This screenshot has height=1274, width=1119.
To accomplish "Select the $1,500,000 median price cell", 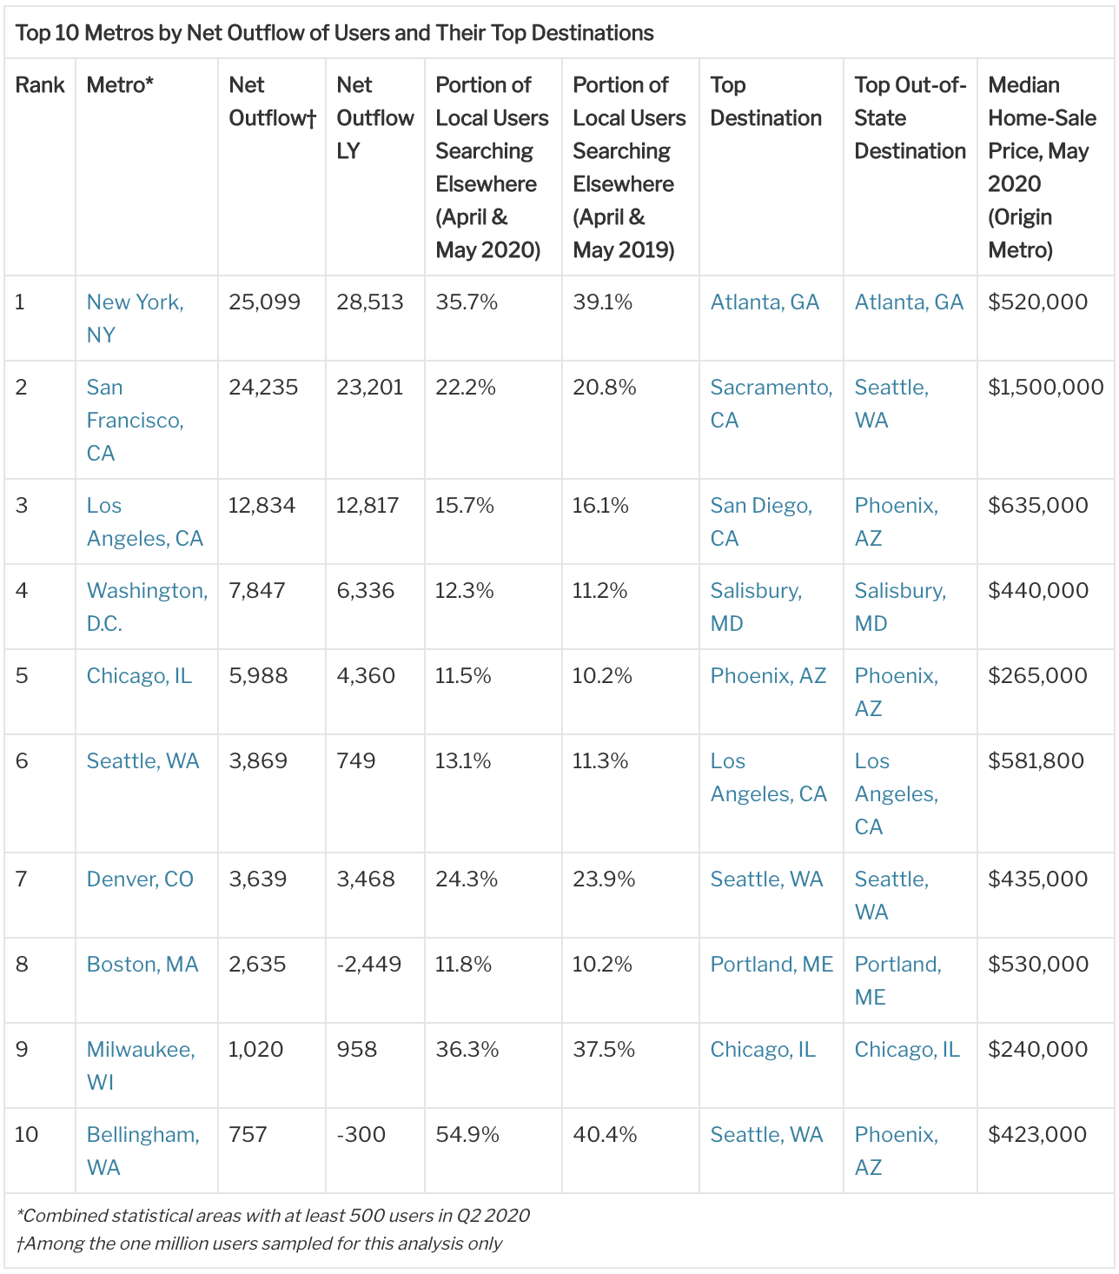I will click(1046, 387).
